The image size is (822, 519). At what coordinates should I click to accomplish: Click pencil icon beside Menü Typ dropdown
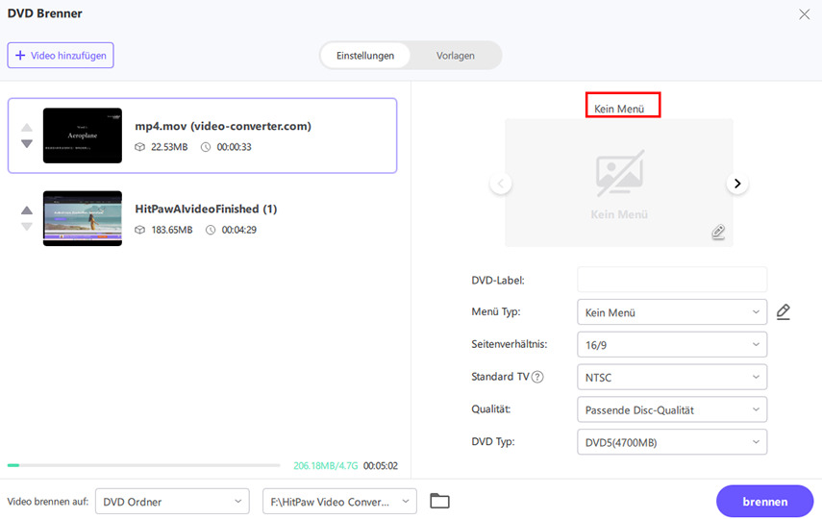click(x=784, y=312)
